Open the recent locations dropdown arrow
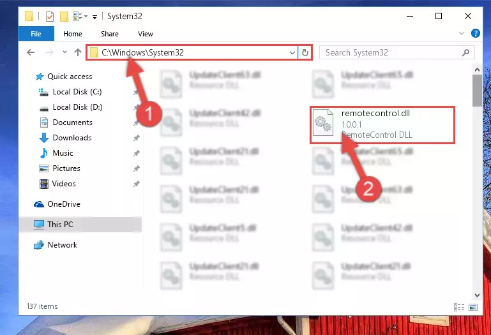 pyautogui.click(x=64, y=52)
